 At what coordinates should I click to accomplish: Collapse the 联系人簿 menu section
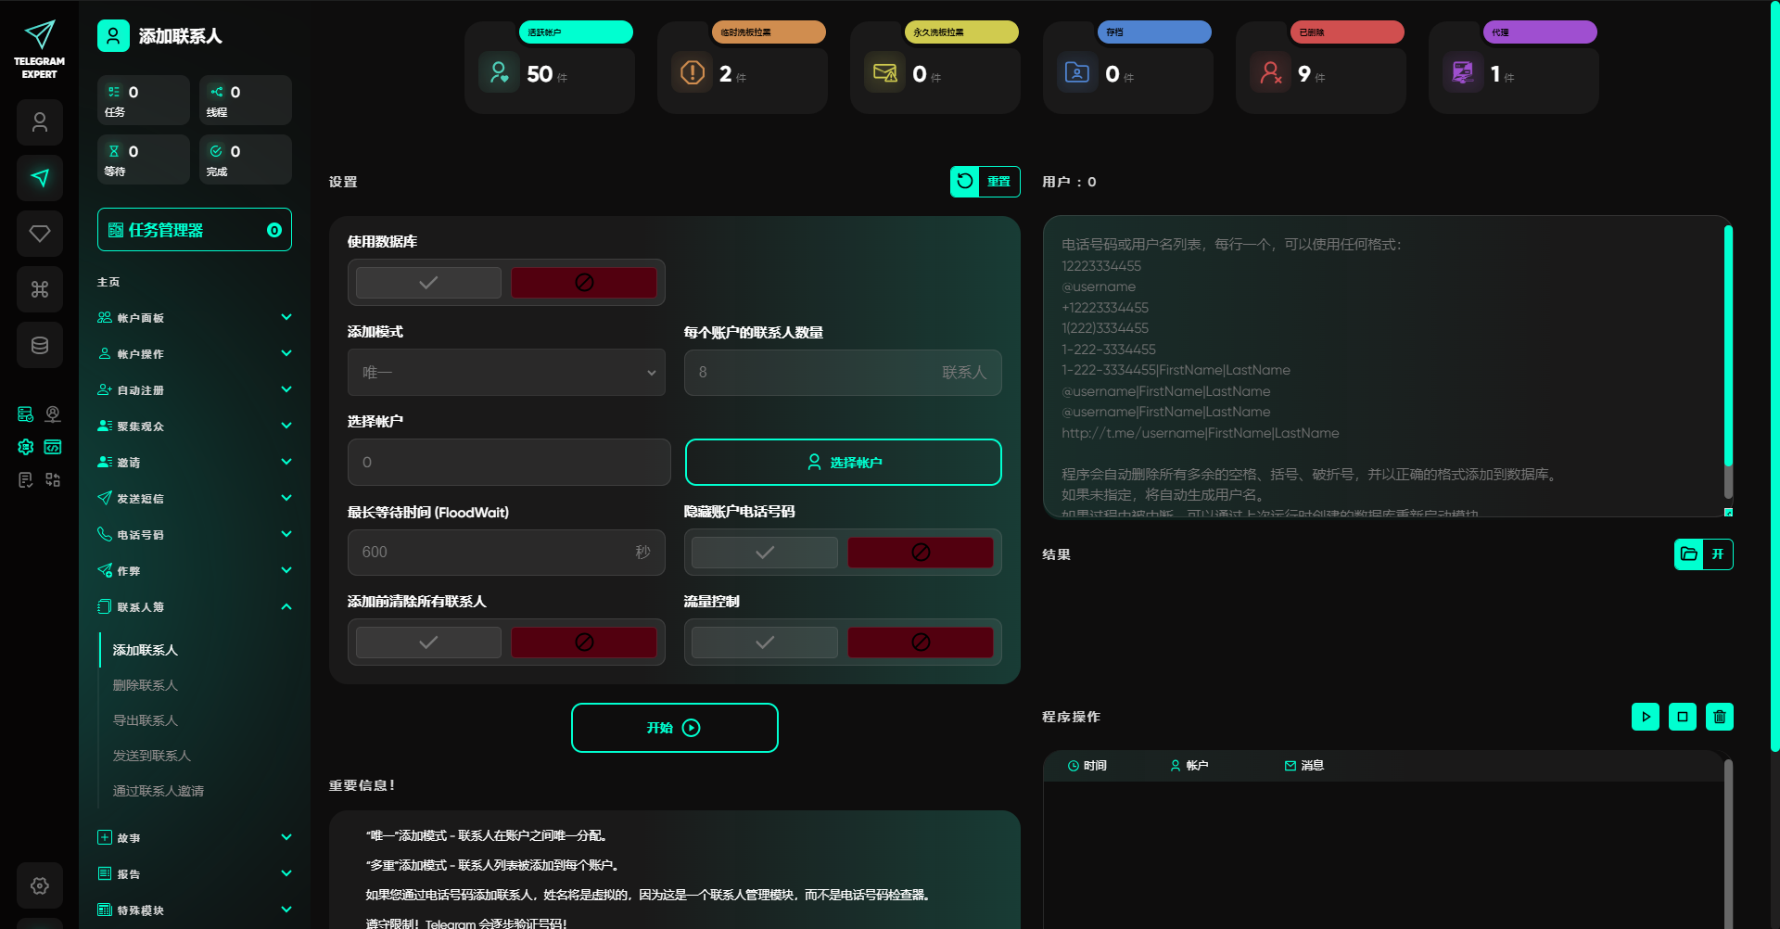[194, 607]
